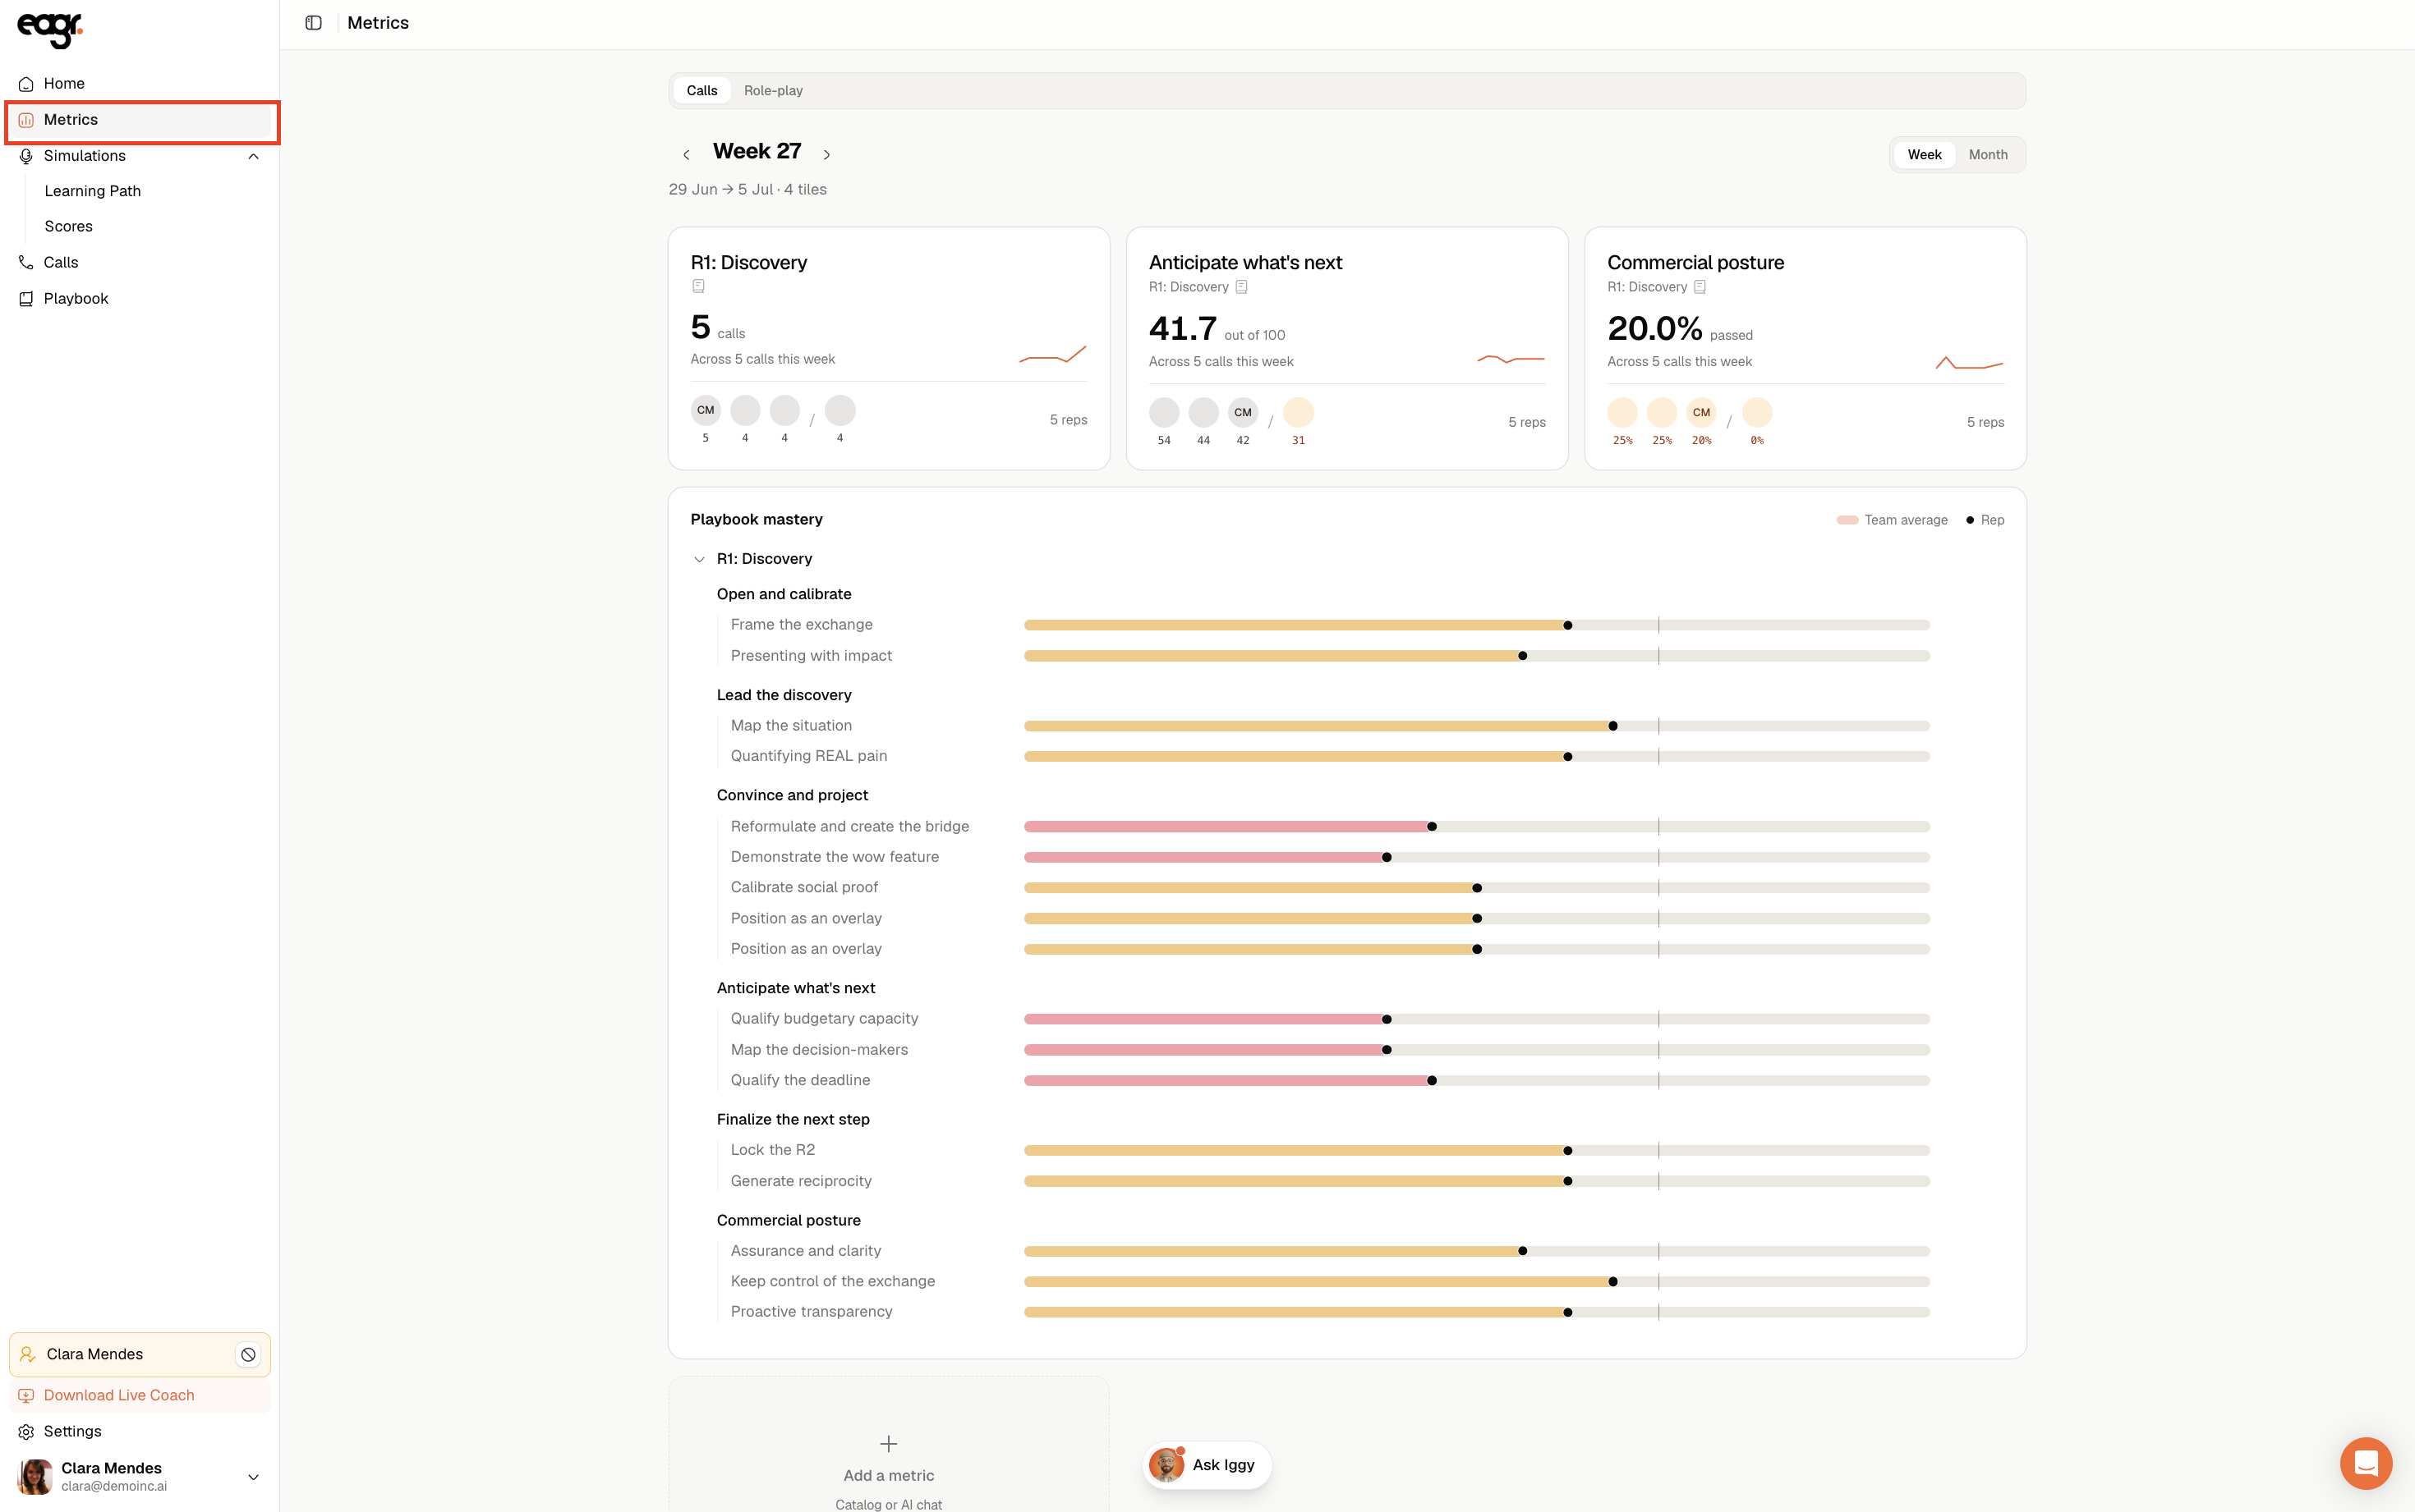The width and height of the screenshot is (2415, 1512).
Task: Click CM avatar in Anticipate what's next card
Action: [1243, 412]
